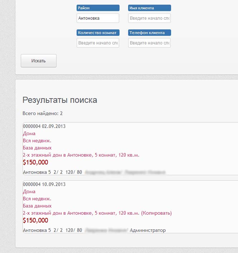
Task: Click the listing header dated 02.09.2013
Action: (x=44, y=126)
